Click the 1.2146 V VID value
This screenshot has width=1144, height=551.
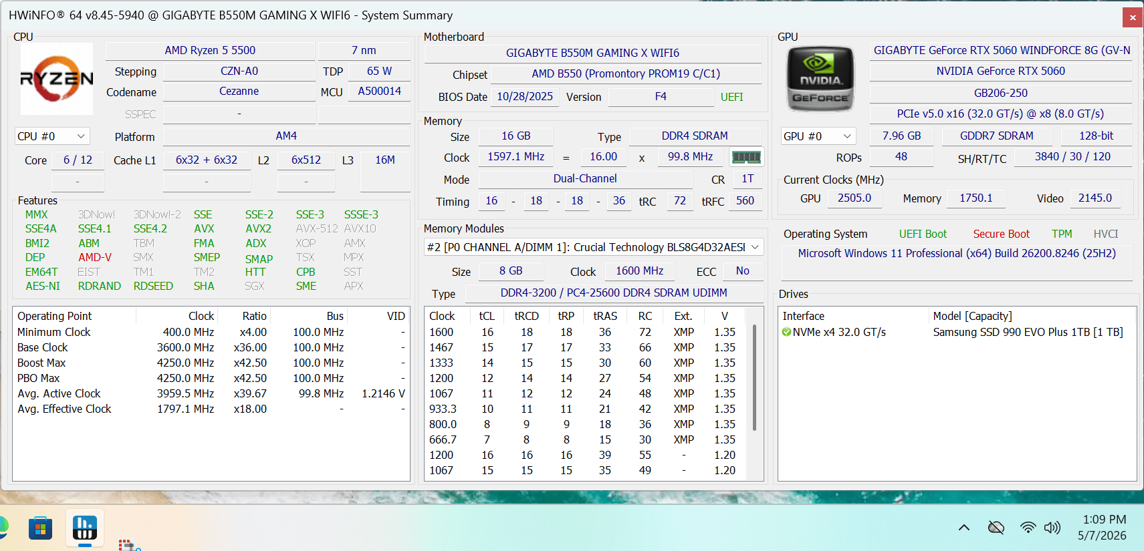[383, 393]
